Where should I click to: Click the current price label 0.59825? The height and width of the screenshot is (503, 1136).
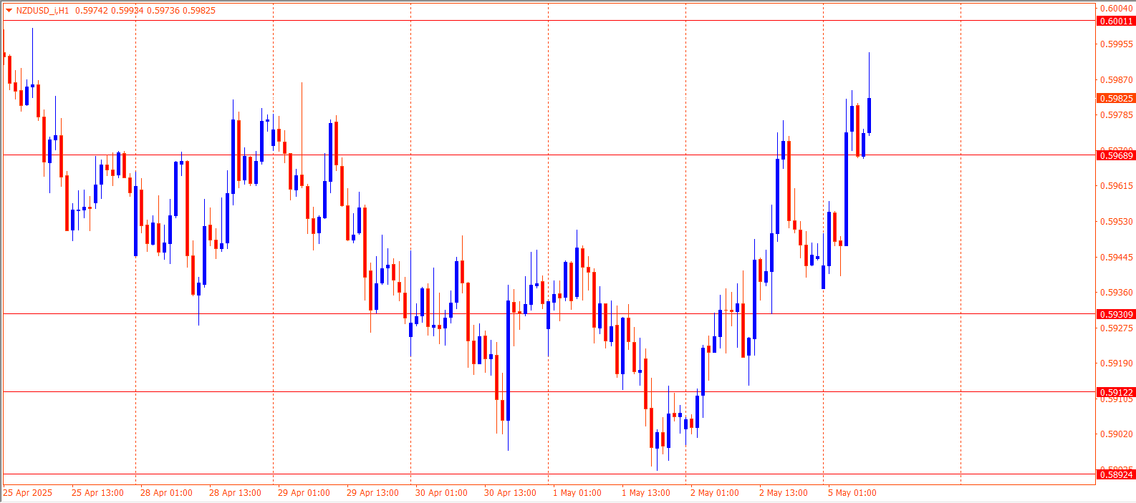point(1116,98)
